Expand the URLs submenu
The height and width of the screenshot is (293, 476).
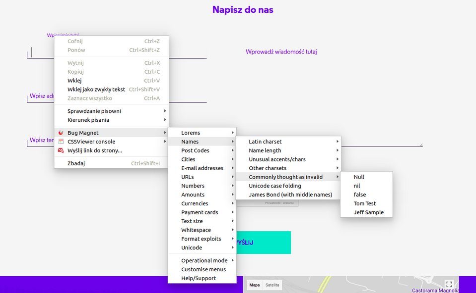pyautogui.click(x=202, y=177)
